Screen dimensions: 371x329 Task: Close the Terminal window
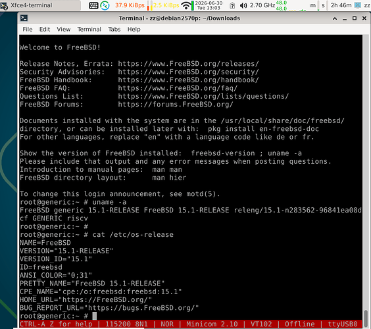coord(364,18)
